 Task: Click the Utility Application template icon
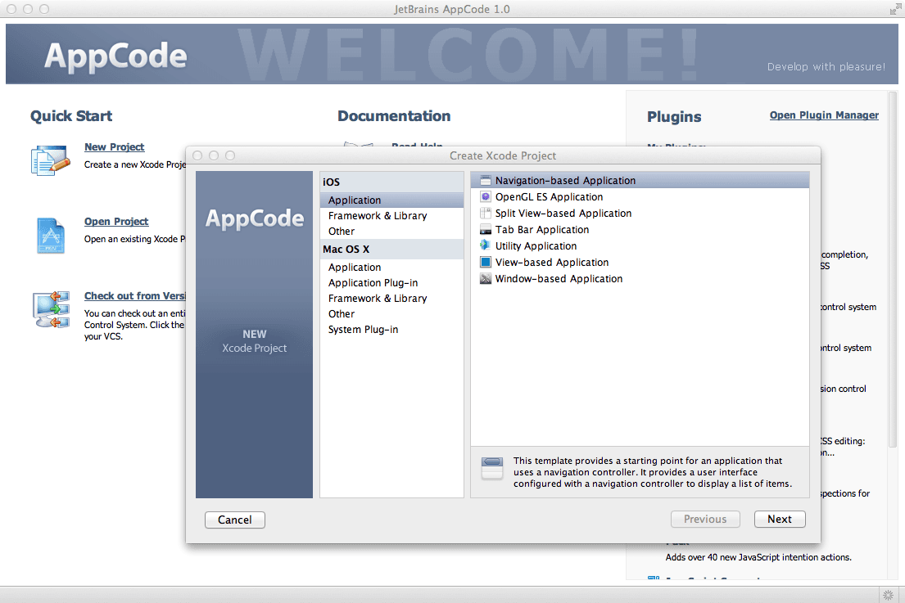(486, 245)
